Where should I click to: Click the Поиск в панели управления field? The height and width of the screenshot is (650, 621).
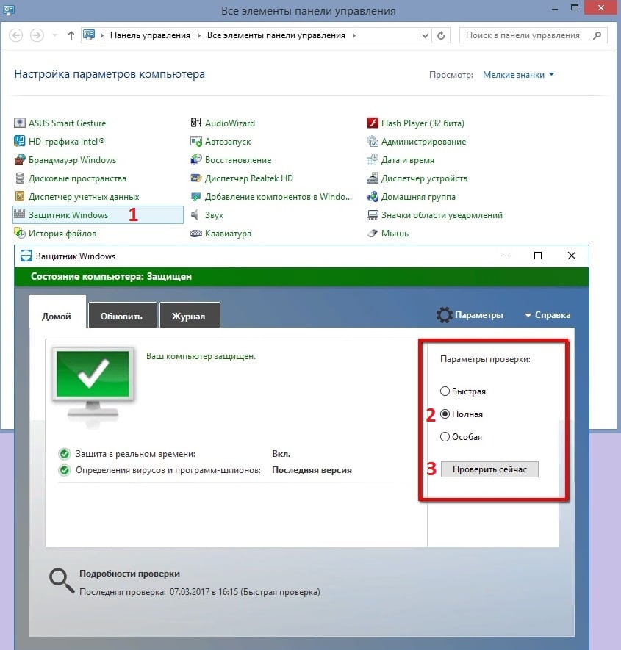pos(534,35)
